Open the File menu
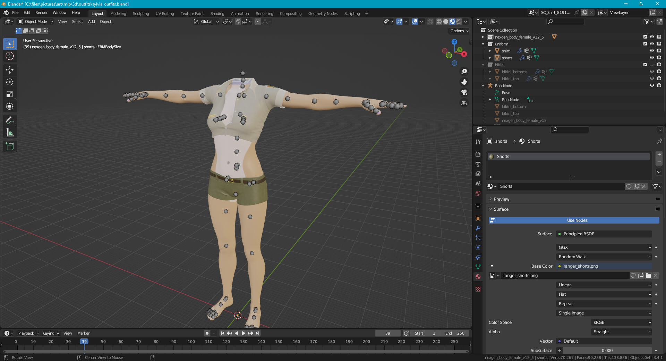666x361 pixels. click(x=15, y=12)
